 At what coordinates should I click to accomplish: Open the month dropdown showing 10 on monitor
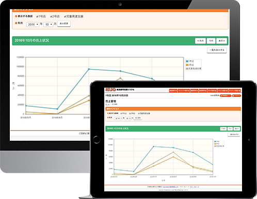[48, 24]
